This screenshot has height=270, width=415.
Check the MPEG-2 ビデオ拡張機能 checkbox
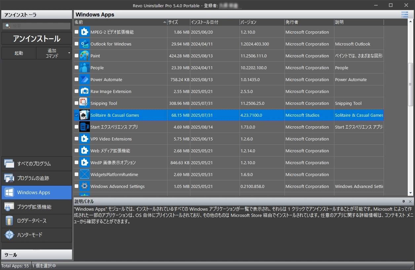pyautogui.click(x=77, y=32)
